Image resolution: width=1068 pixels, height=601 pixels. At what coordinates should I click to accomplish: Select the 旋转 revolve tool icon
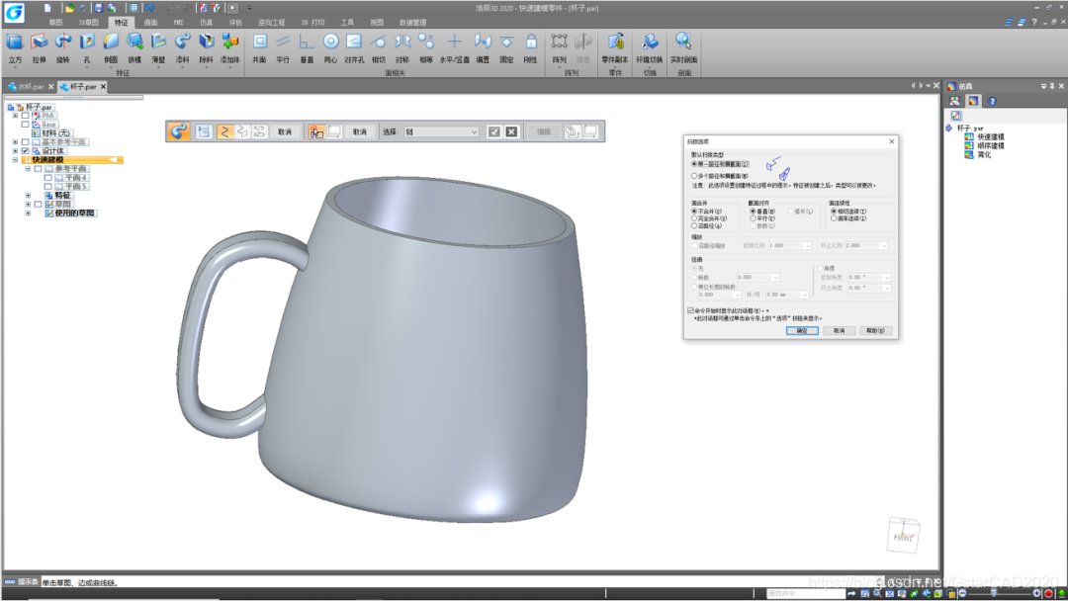(62, 43)
